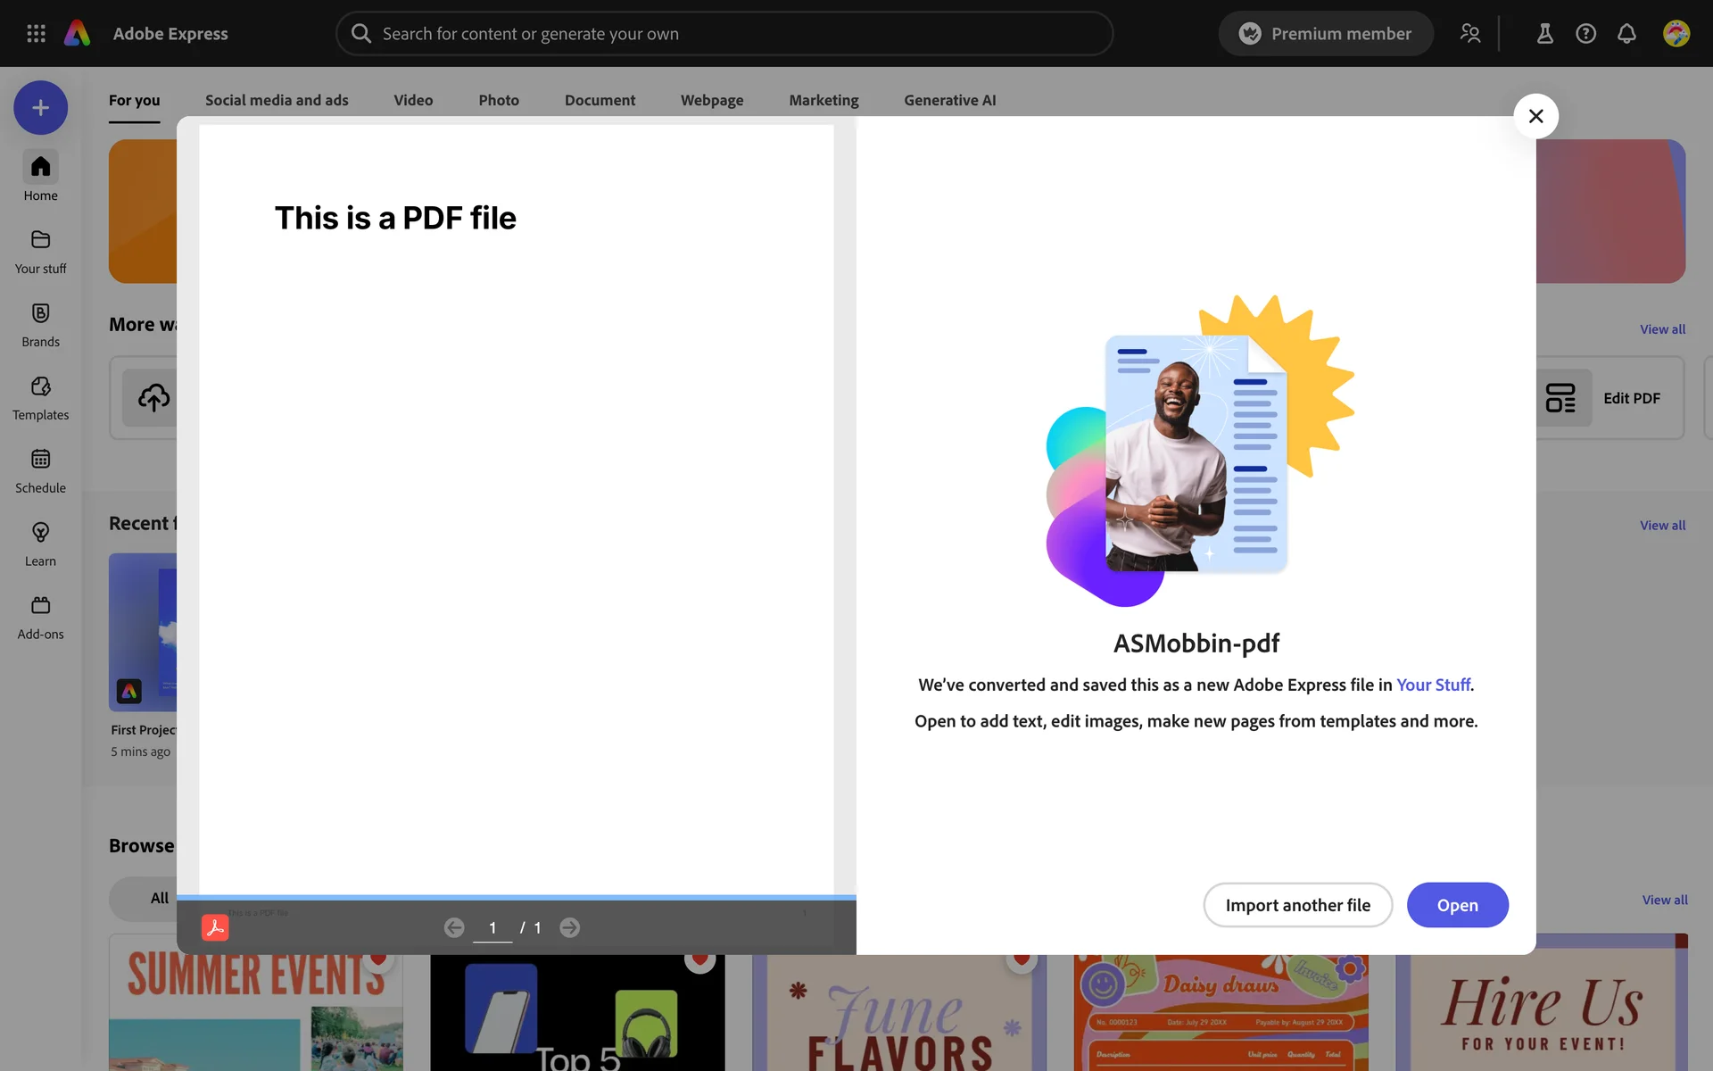Open the apps grid launcher icon
Viewport: 1713px width, 1071px height.
(x=36, y=33)
